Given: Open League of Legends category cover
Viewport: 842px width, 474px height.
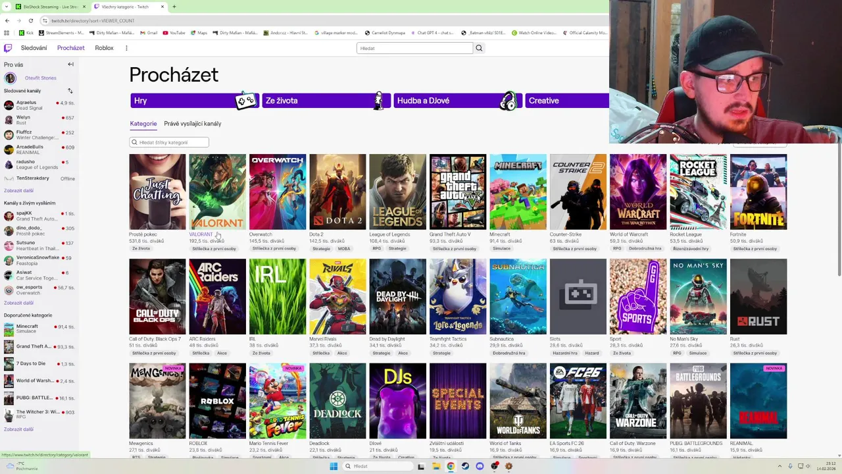Looking at the screenshot, I should (398, 192).
